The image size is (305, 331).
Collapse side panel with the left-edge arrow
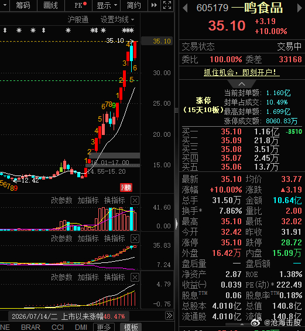(x=177, y=224)
